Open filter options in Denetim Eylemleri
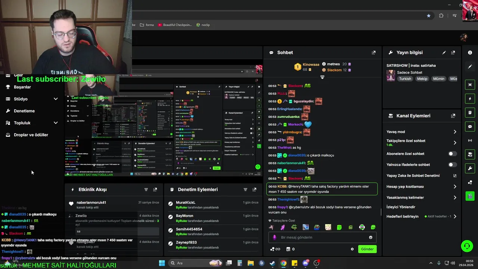Viewport: 478px width, 269px height. 245,189
